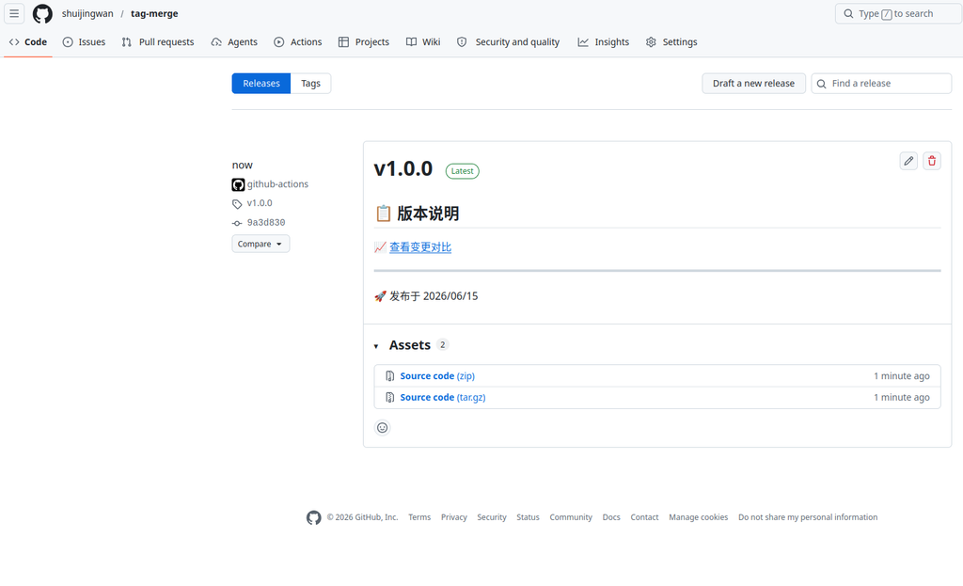Image resolution: width=963 pixels, height=586 pixels.
Task: Open footer Security link
Action: [492, 517]
